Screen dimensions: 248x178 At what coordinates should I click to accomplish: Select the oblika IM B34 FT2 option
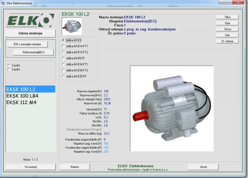click(63, 70)
